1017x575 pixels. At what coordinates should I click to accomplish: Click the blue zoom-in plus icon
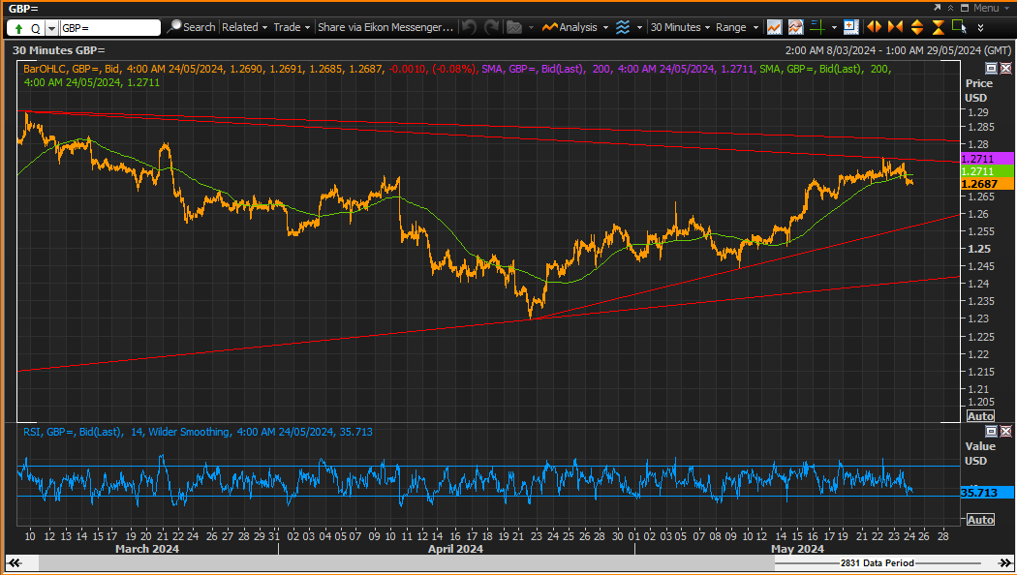pos(851,27)
